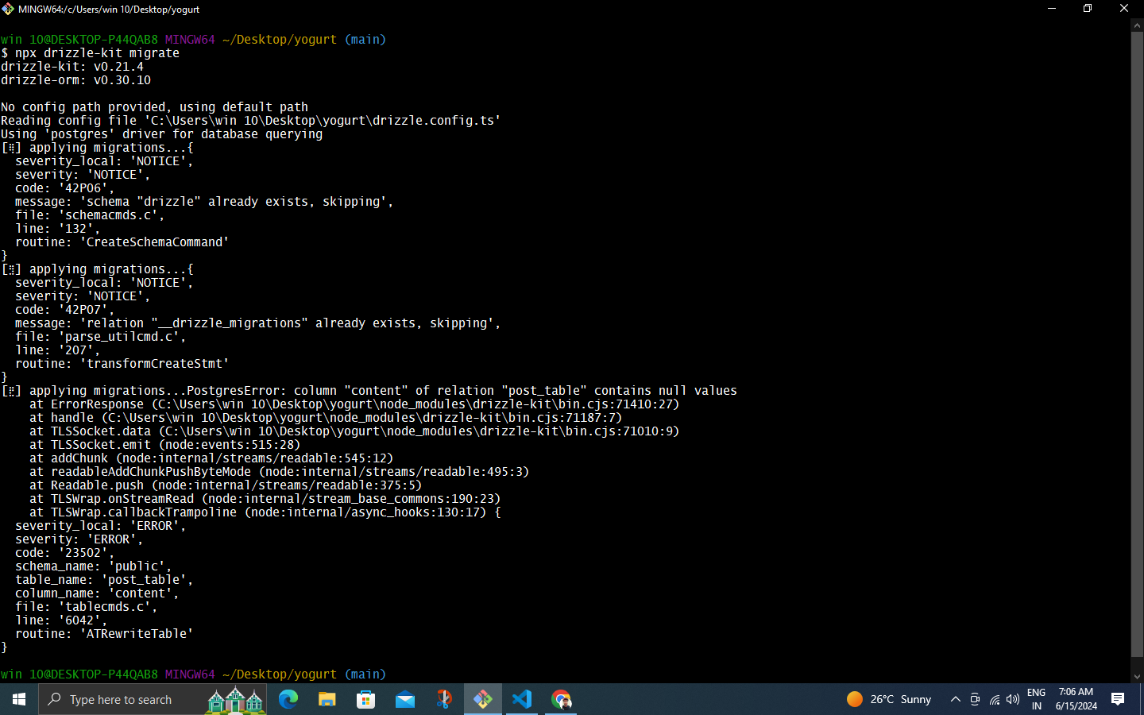Open the Mail app from the taskbar
This screenshot has height=715, width=1144.
(x=405, y=699)
